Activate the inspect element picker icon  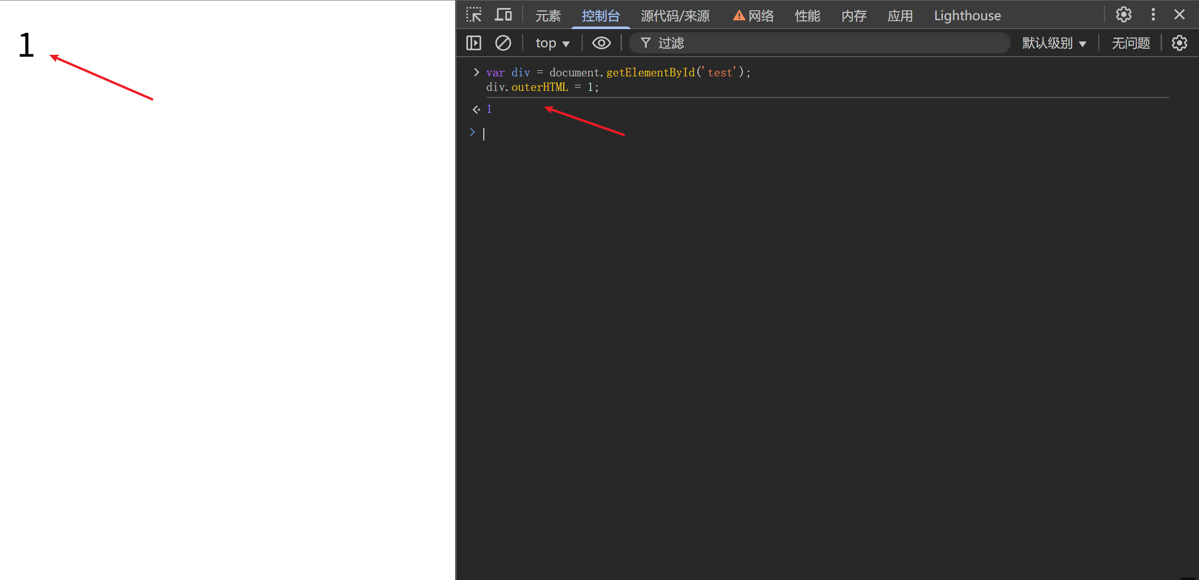tap(474, 15)
